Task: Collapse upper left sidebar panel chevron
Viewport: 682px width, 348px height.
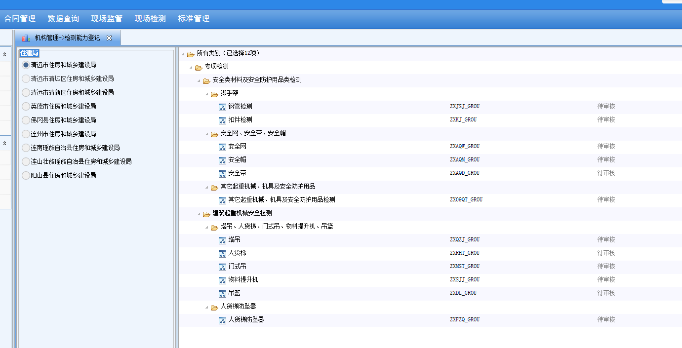Action: (4, 55)
